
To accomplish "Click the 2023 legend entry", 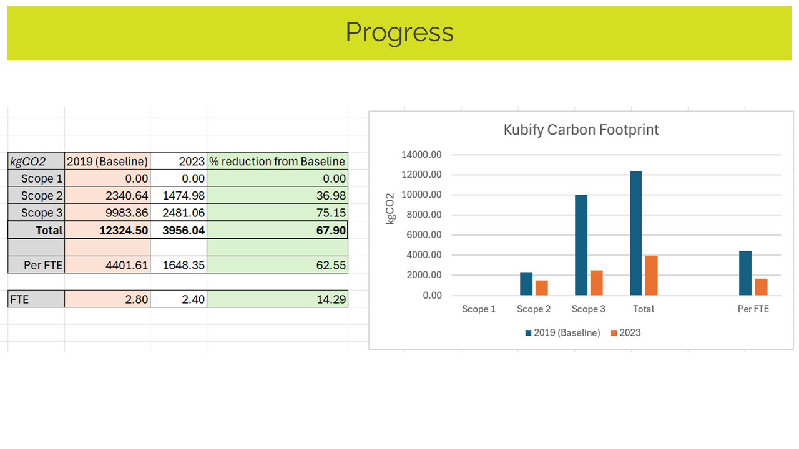I will tap(625, 332).
